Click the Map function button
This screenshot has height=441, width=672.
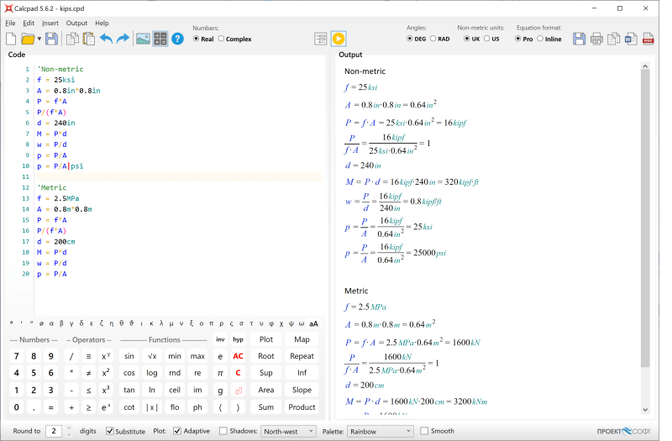coord(302,339)
